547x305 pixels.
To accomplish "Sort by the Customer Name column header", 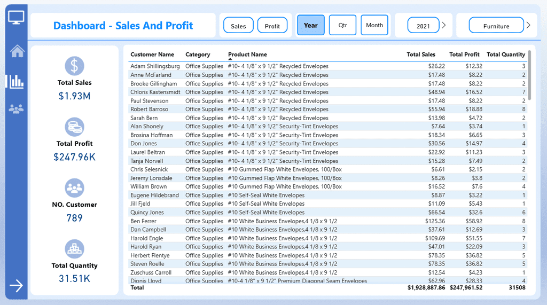I will click(152, 54).
